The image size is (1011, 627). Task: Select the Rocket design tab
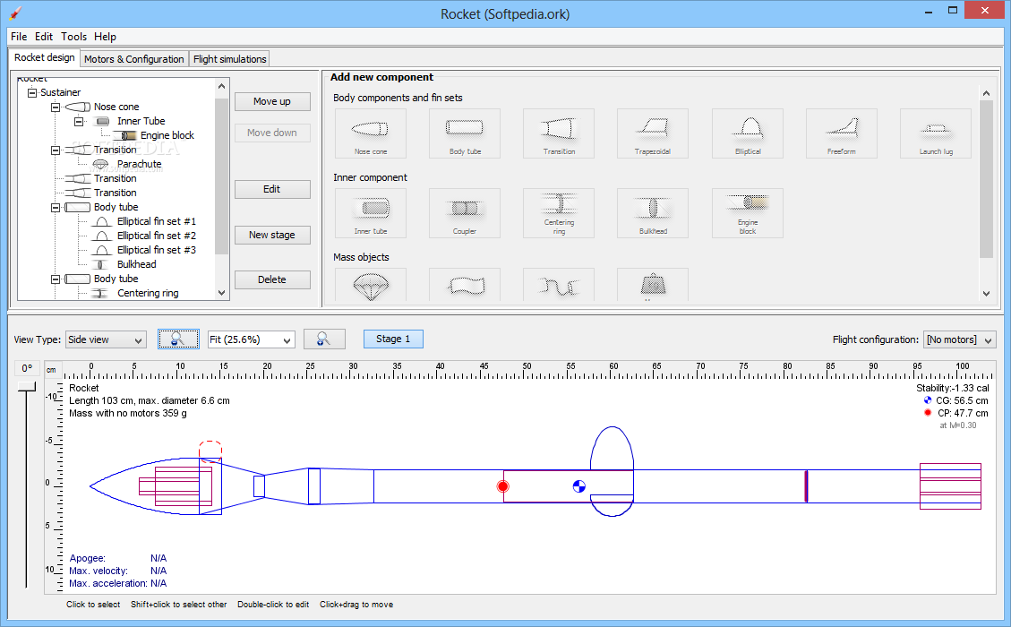[45, 57]
